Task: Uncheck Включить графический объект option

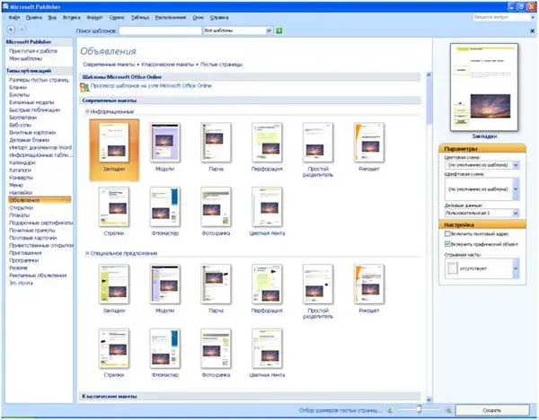Action: point(447,243)
